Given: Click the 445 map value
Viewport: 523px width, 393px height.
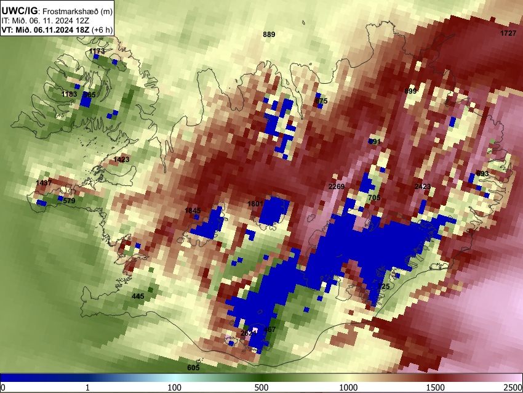Looking at the screenshot, I should (x=138, y=296).
